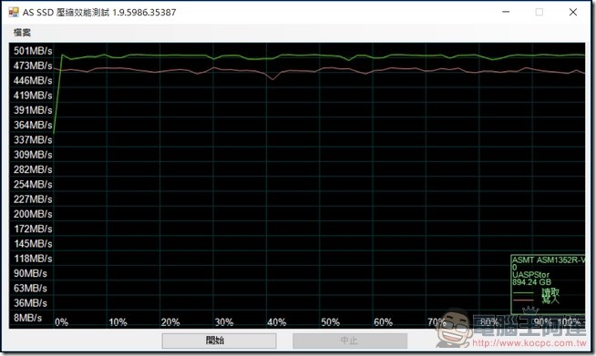Screen dimensions: 596x356
Task: Click the 364MB/s axis label
Action: pos(33,125)
